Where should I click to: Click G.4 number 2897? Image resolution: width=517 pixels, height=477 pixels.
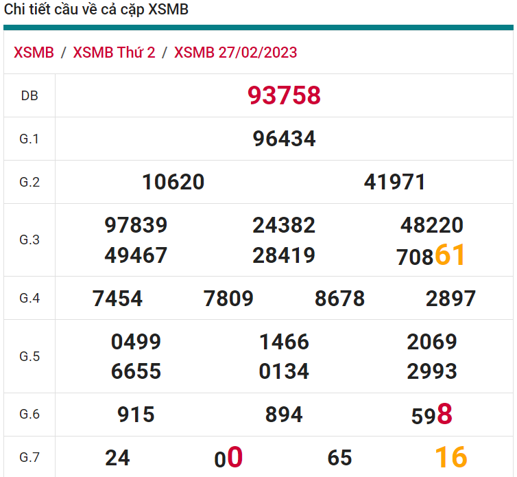(450, 299)
